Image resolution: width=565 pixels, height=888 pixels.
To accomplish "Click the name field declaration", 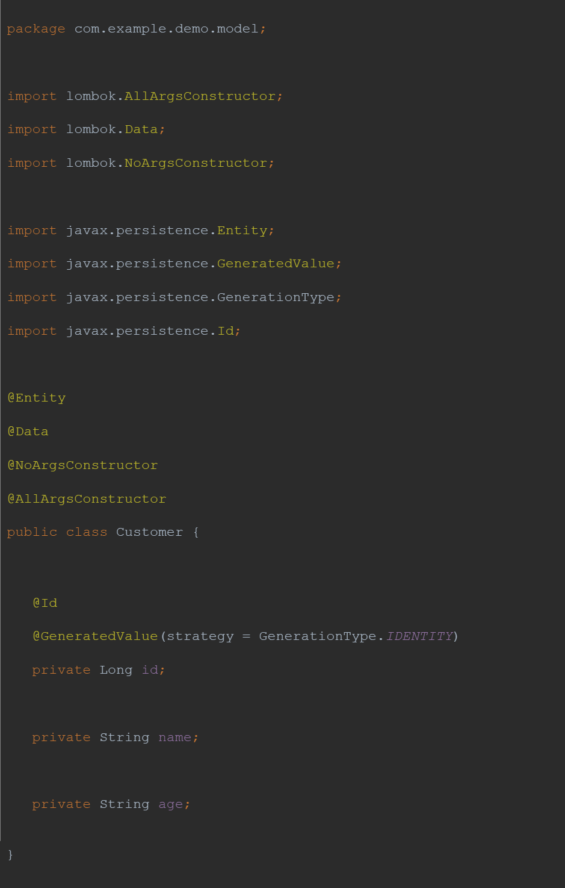I will click(x=116, y=737).
